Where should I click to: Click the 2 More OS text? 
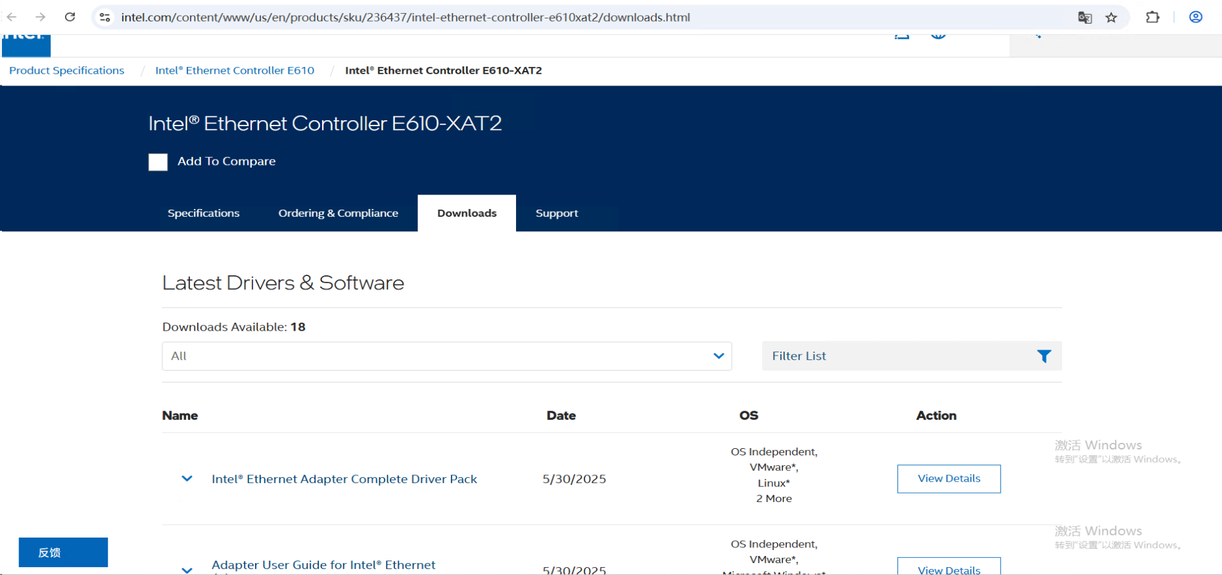point(774,499)
